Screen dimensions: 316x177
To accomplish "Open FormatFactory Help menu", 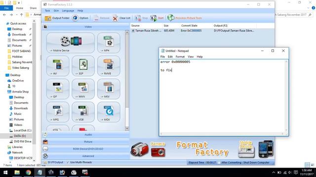I will [80, 11].
